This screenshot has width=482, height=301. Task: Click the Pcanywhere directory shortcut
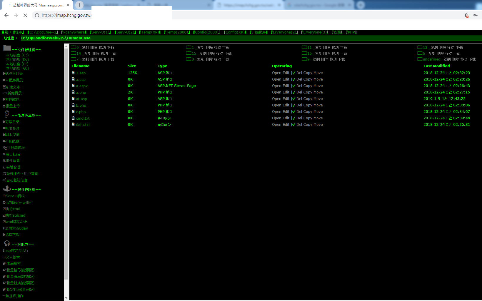[74, 32]
